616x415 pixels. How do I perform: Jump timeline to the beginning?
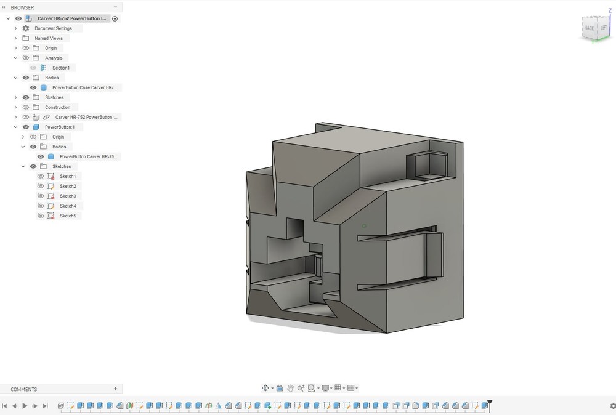(4, 406)
